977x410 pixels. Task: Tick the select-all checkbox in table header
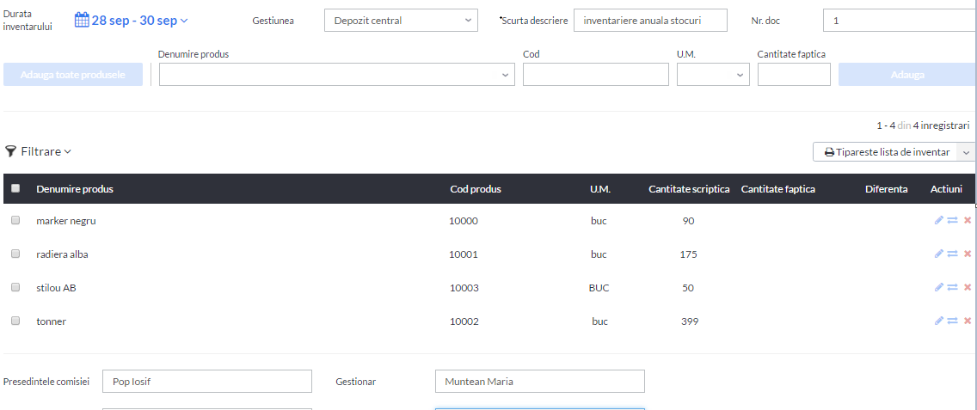[15, 188]
